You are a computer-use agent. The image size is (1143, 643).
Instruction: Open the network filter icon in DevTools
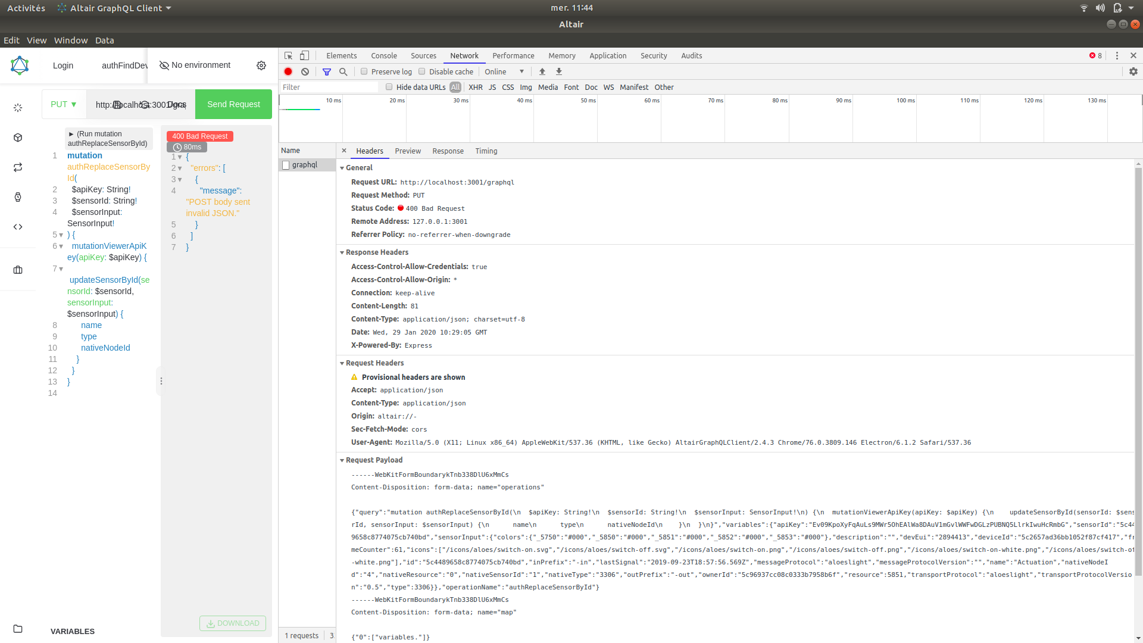(x=326, y=71)
